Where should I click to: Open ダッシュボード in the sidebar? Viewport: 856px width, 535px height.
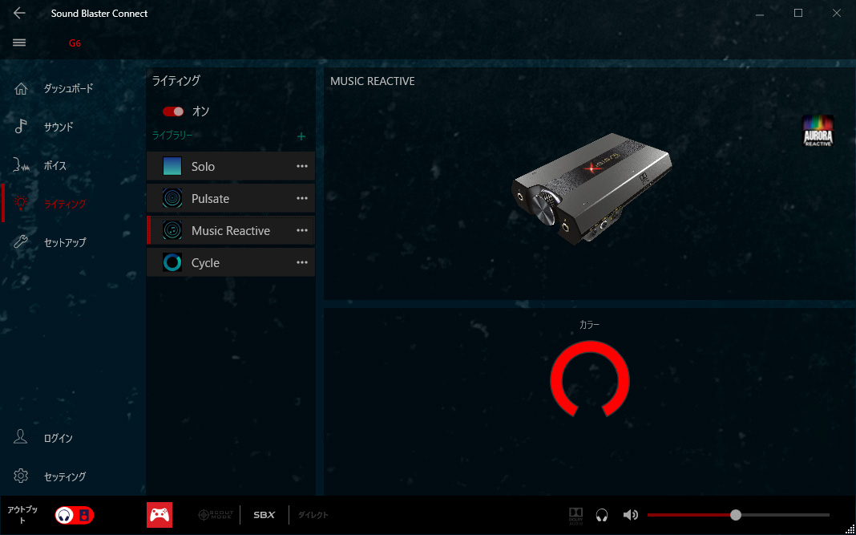coord(68,88)
